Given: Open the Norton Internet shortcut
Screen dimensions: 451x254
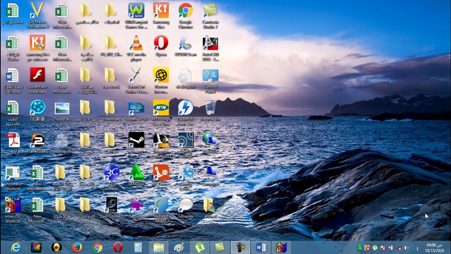Looking at the screenshot, I should 161,81.
